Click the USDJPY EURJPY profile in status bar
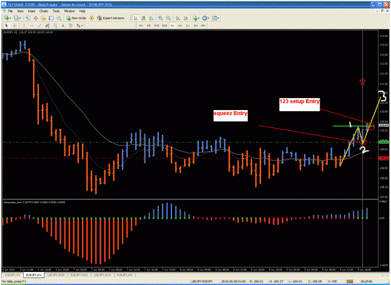391x285 pixels. point(202,281)
